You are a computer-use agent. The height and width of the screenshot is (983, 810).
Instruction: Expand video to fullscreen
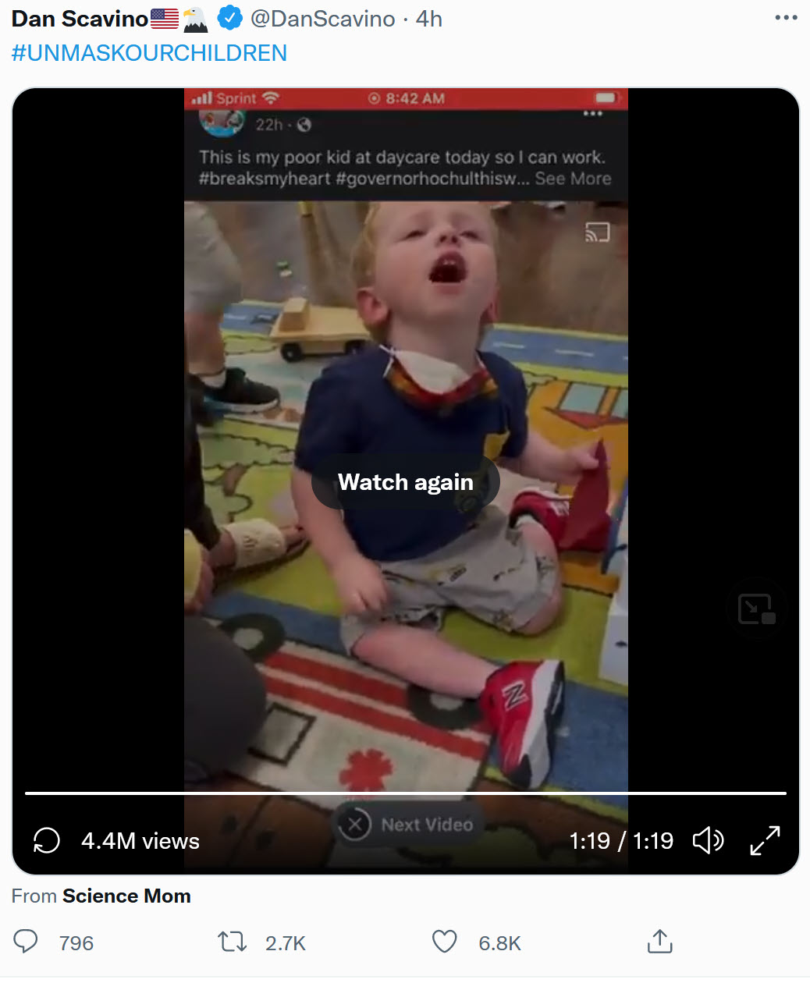pyautogui.click(x=765, y=840)
